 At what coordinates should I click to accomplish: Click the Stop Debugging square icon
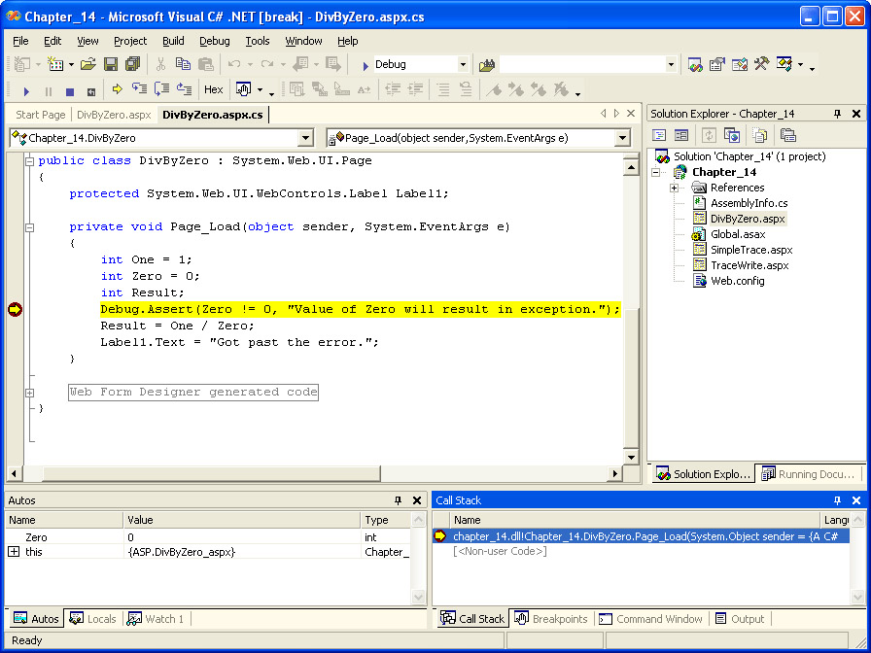coord(69,90)
